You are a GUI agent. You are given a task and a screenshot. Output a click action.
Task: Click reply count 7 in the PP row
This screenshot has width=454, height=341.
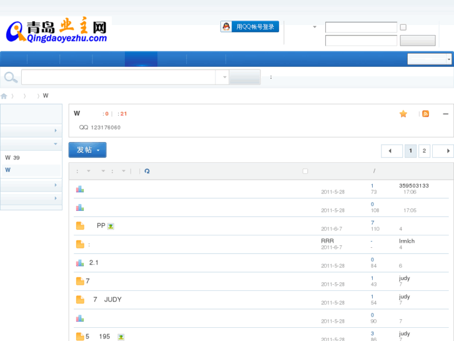(373, 223)
